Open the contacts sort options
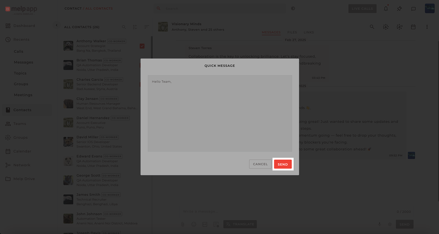The height and width of the screenshot is (234, 439). (146, 27)
